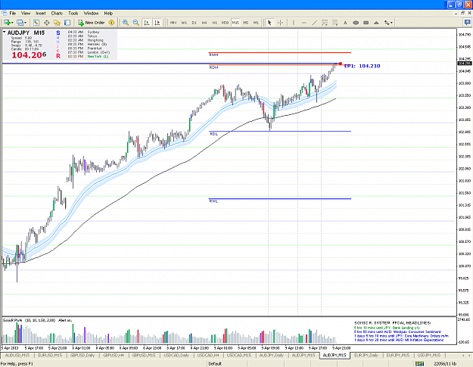Switch timeframe to M1

tap(256, 23)
